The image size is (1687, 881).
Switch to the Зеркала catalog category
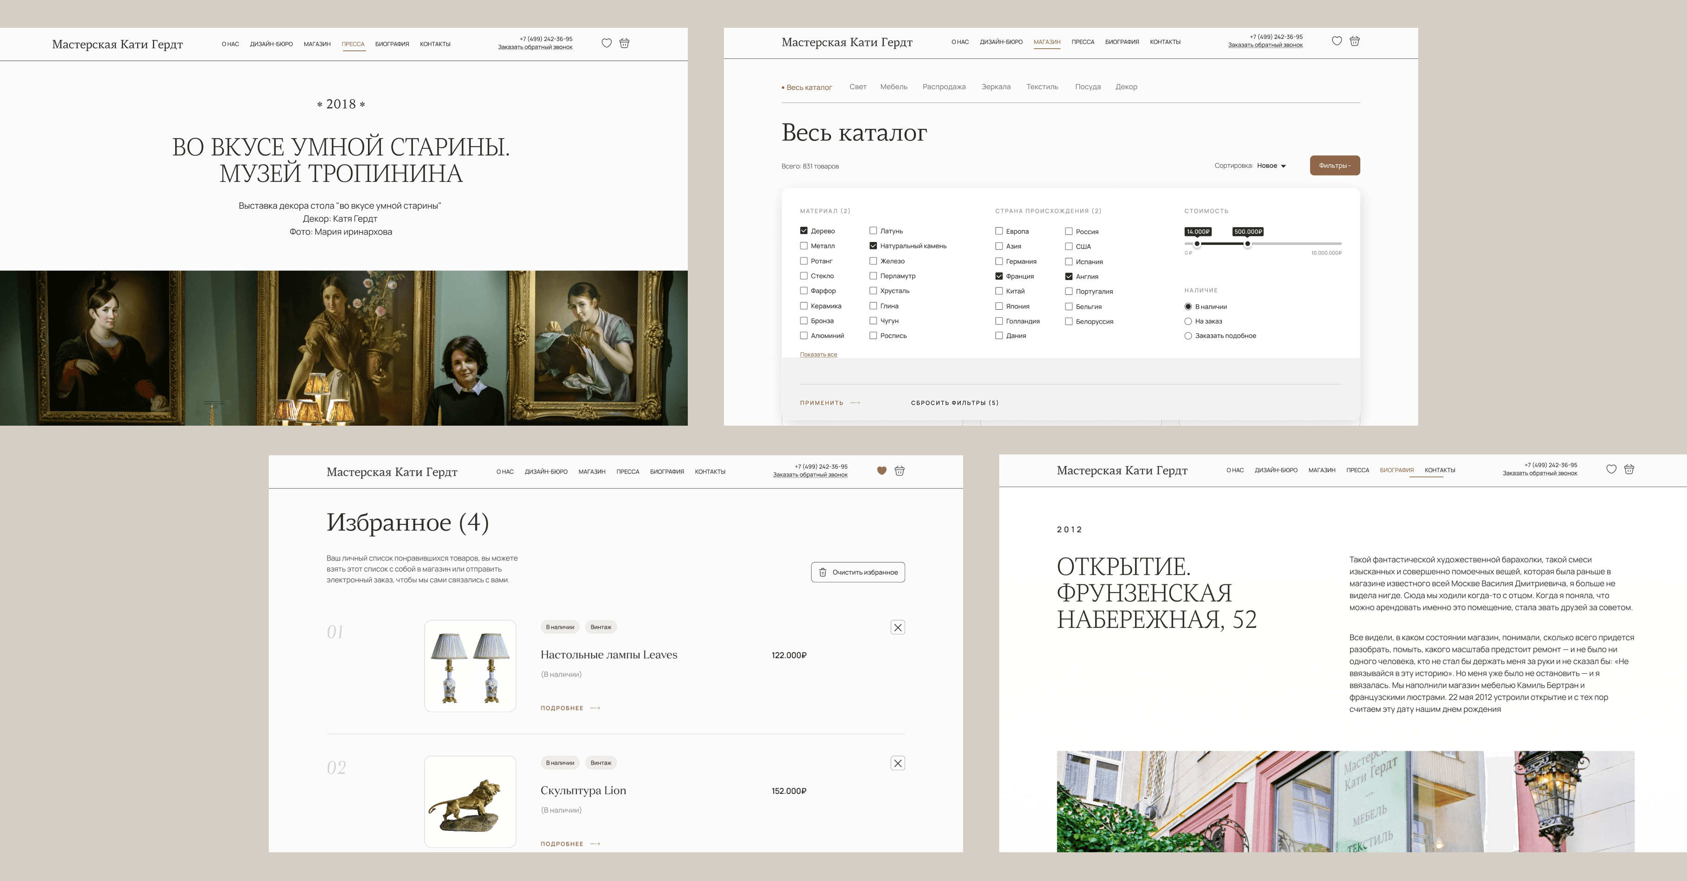coord(996,86)
